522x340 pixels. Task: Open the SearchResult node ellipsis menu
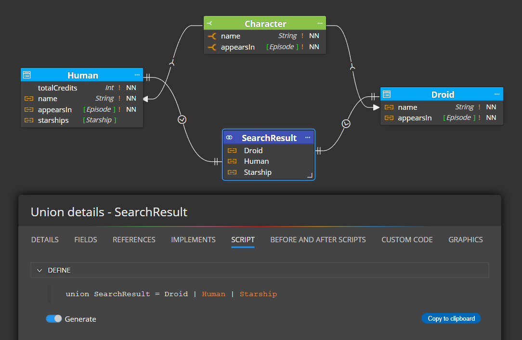click(x=308, y=138)
